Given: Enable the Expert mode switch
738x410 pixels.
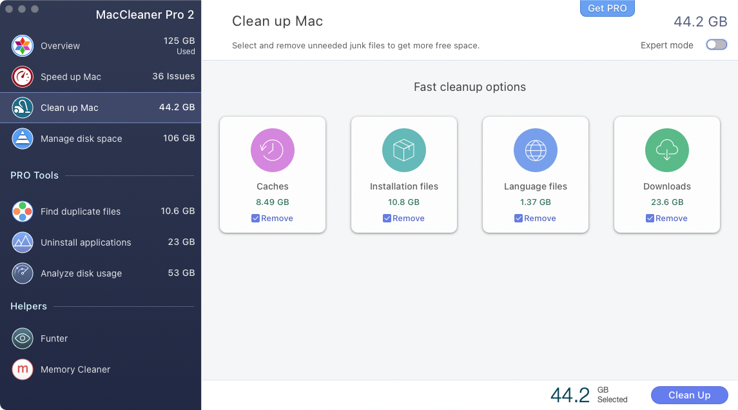Looking at the screenshot, I should pos(716,45).
